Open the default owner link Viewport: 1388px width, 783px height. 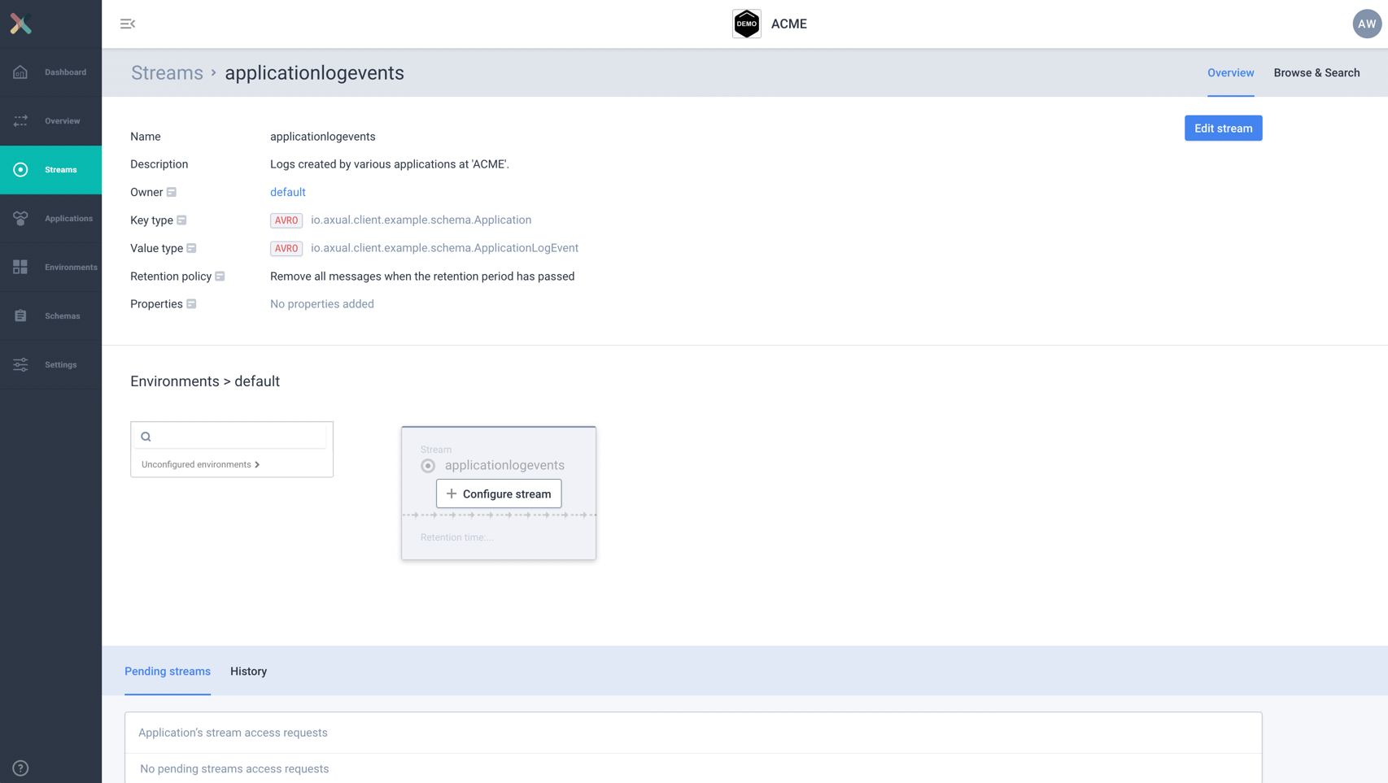tap(288, 192)
